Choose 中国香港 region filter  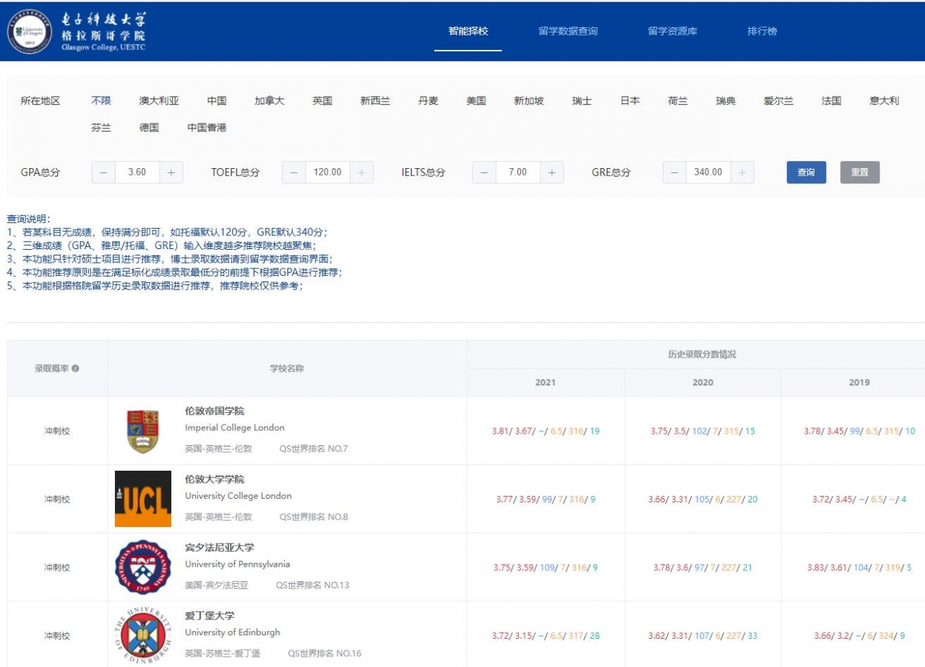[207, 128]
